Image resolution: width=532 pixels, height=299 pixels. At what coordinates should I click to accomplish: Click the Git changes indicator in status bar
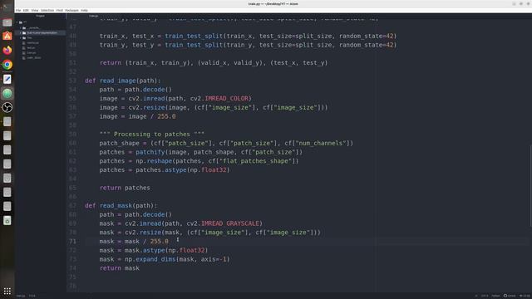[x=525, y=296]
